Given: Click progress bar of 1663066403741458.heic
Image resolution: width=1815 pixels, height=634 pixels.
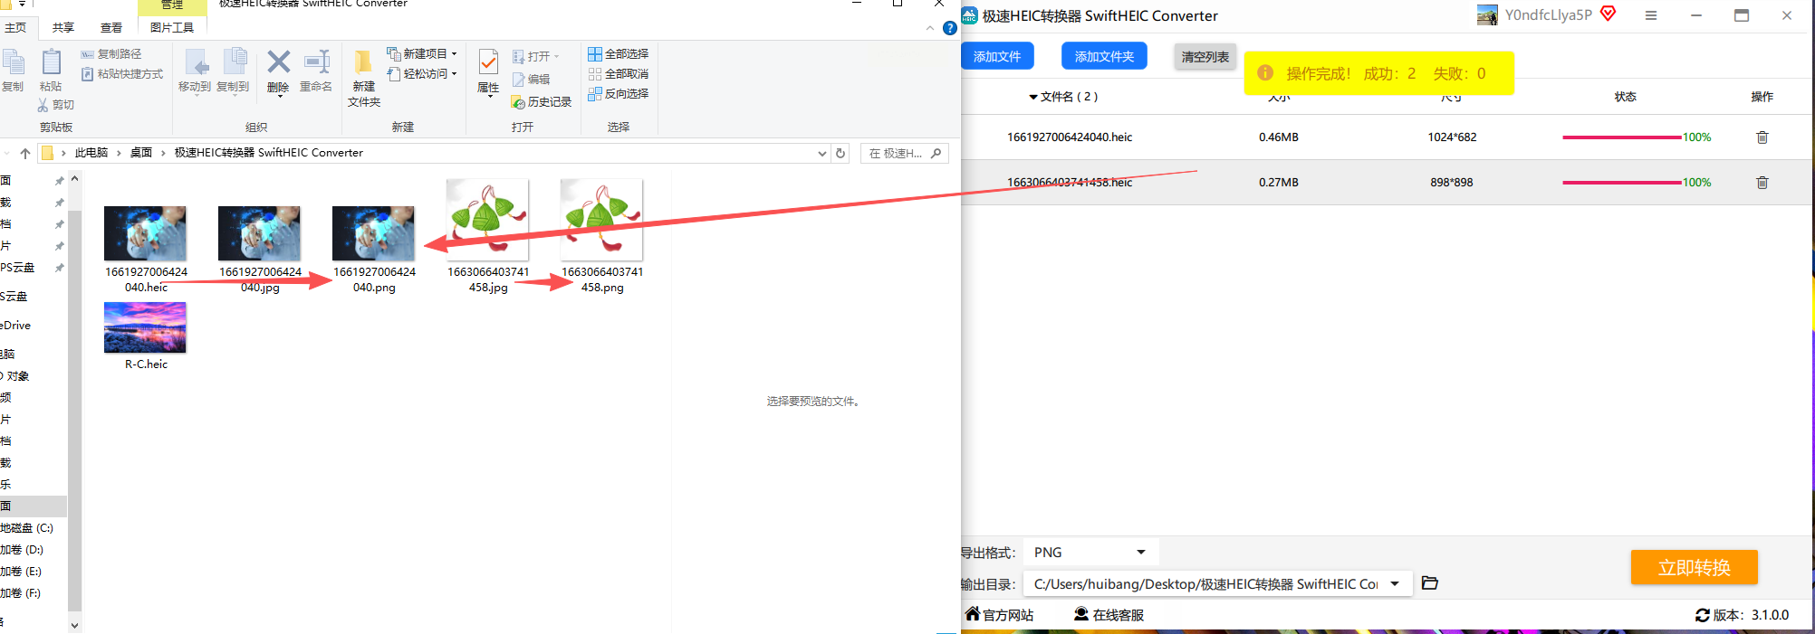Looking at the screenshot, I should 1622,183.
